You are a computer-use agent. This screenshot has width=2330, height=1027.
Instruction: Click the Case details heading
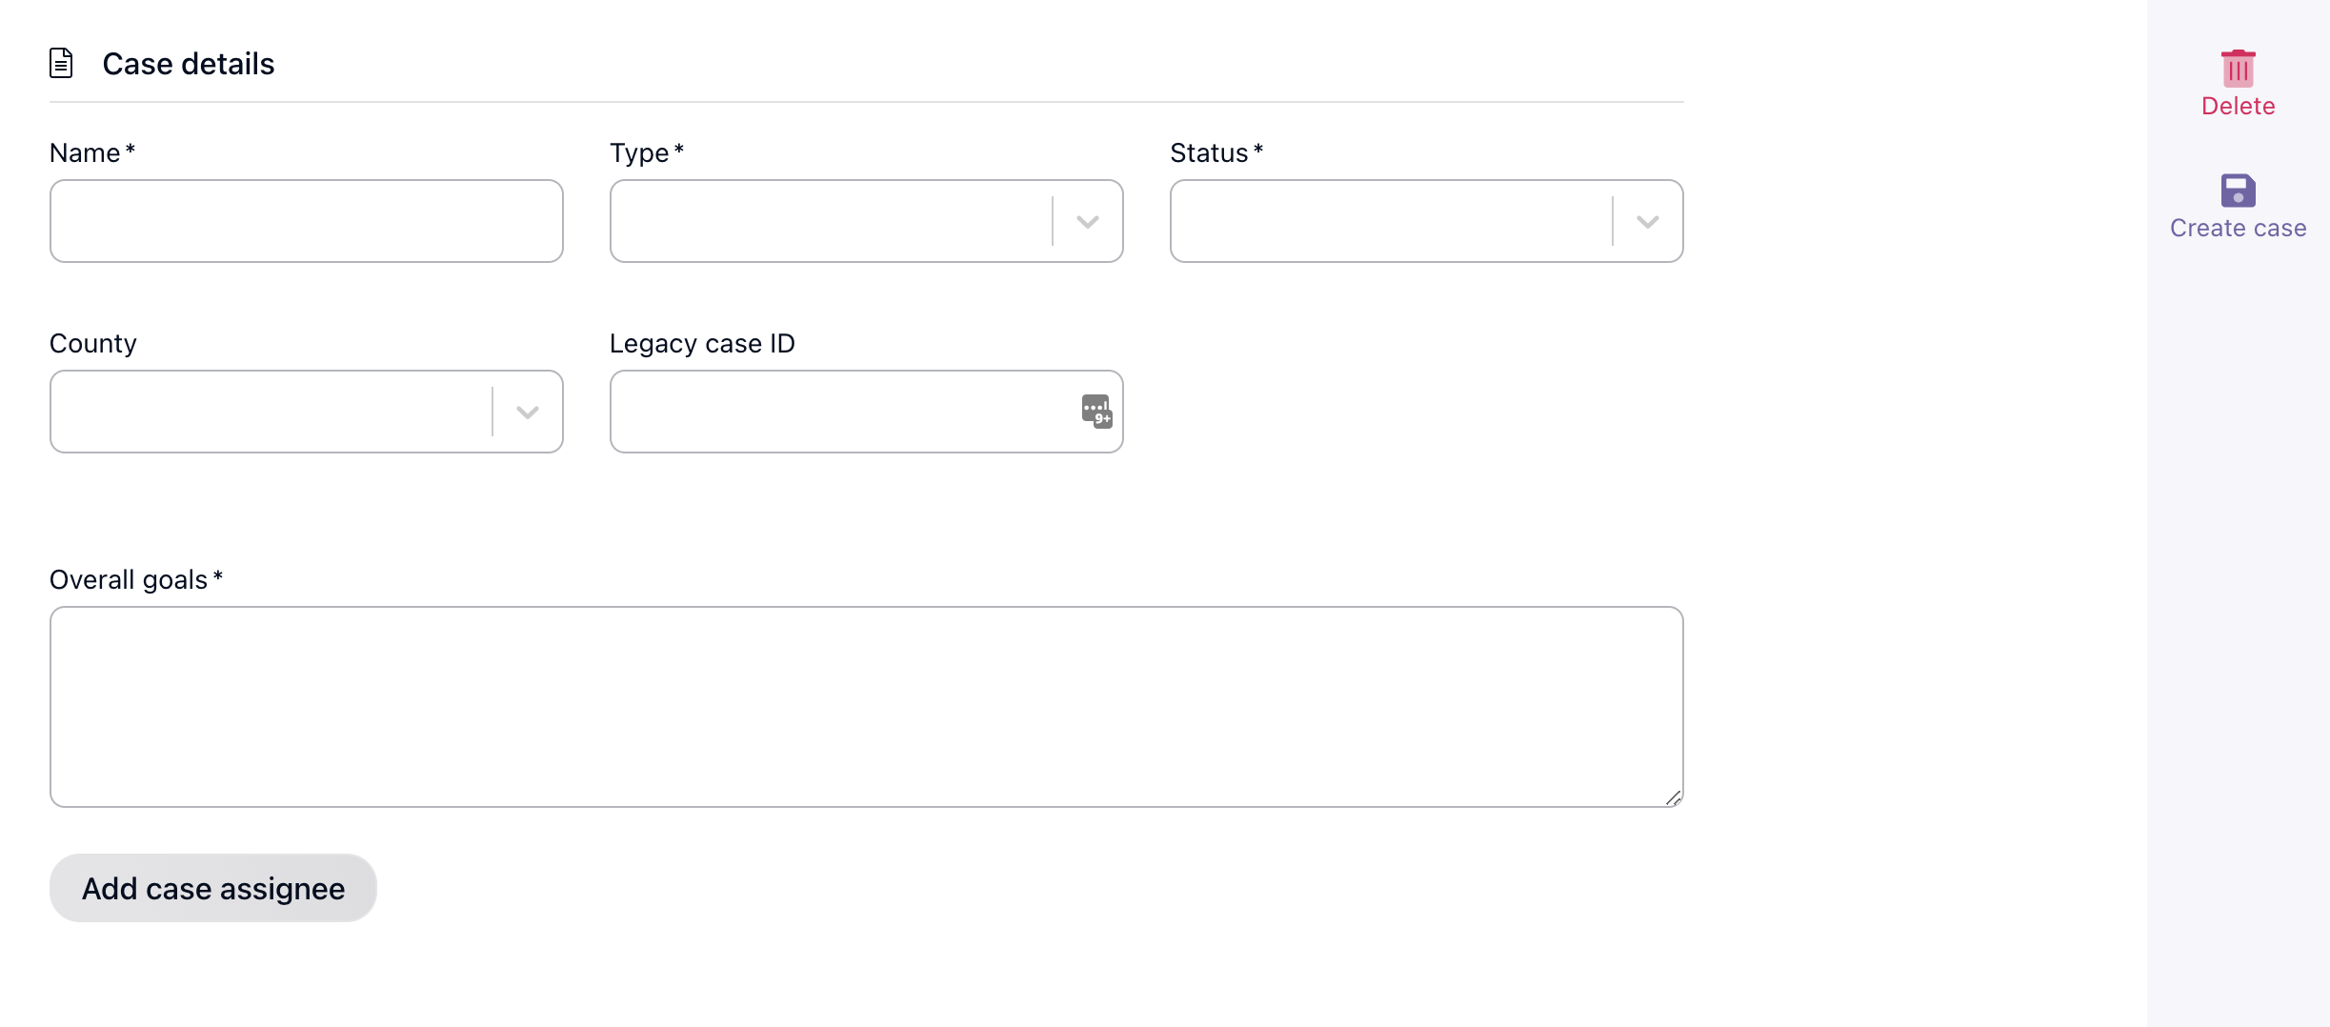tap(188, 63)
